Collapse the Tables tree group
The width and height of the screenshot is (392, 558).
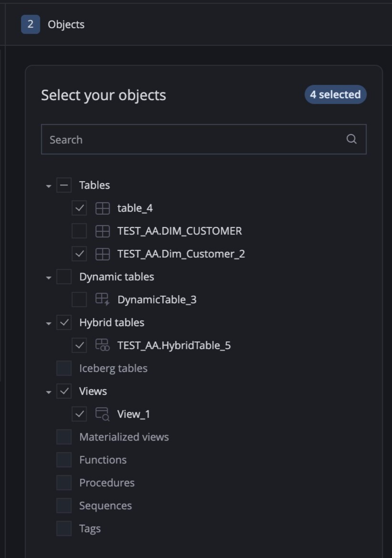click(48, 186)
